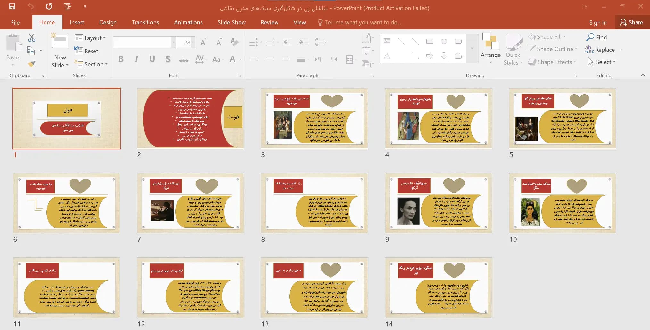Toggle Italic formatting button
650x330 pixels.
click(136, 59)
